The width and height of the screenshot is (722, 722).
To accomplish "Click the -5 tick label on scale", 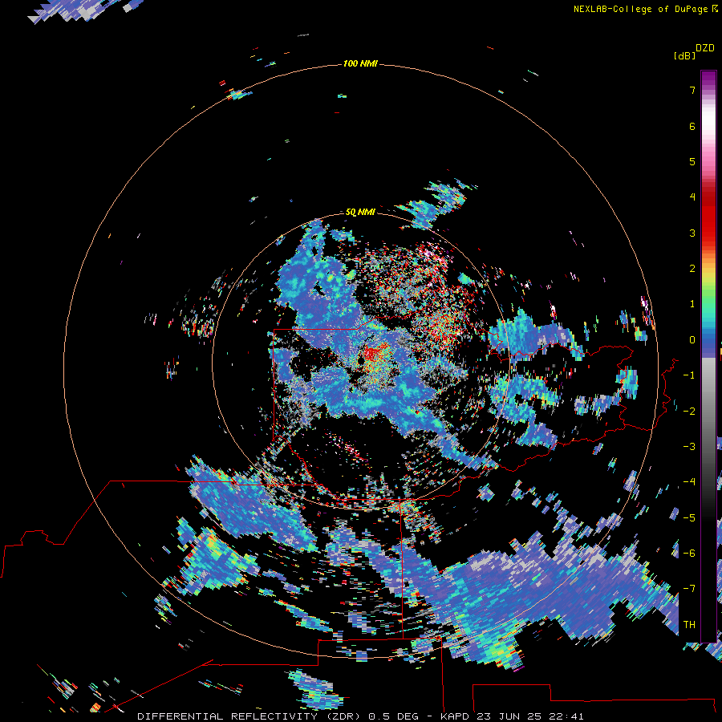I will click(689, 518).
